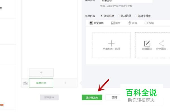
Task: Add submenu with plus above 菜单名称
Action: tap(41, 73)
